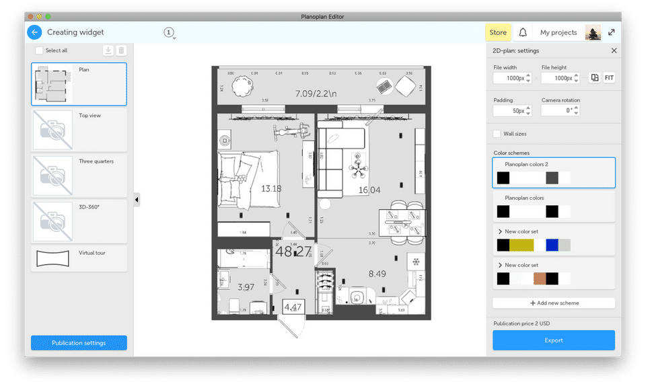Enable the Wall sizes checkbox
The width and height of the screenshot is (646, 384).
point(497,134)
